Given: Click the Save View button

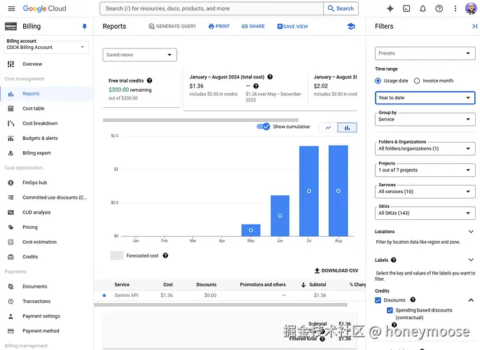Looking at the screenshot, I should tap(292, 27).
